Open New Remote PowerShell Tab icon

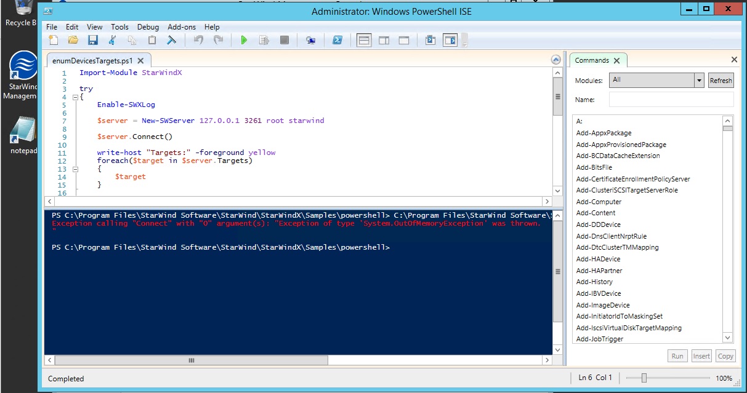coord(311,40)
